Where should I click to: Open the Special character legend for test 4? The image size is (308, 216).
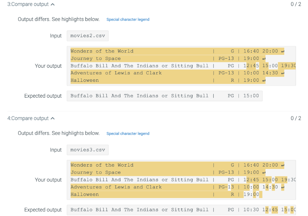128,133
